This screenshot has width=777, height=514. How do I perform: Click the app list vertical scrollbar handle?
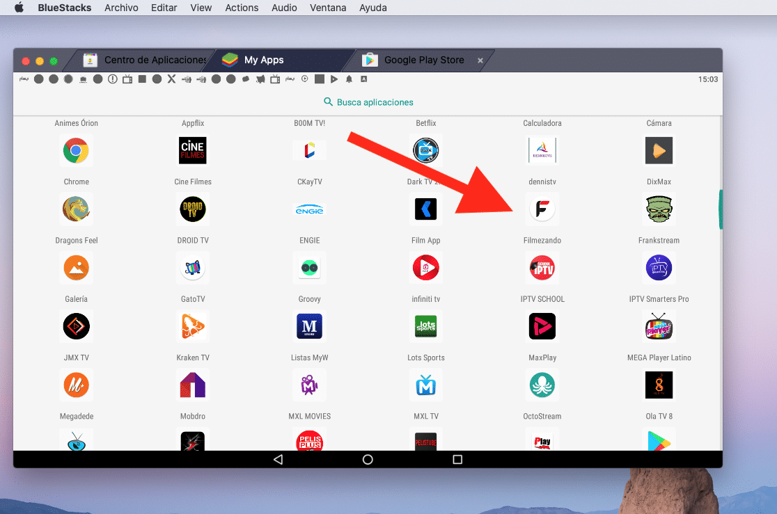[721, 209]
